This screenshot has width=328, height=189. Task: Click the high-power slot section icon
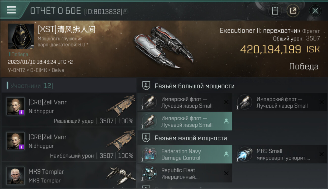[x=146, y=86]
